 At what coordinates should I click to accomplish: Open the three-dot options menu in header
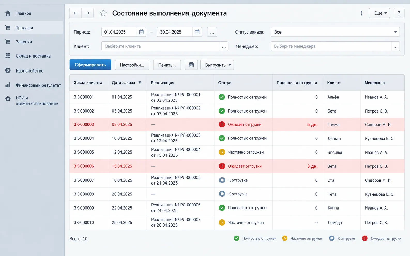tap(361, 13)
